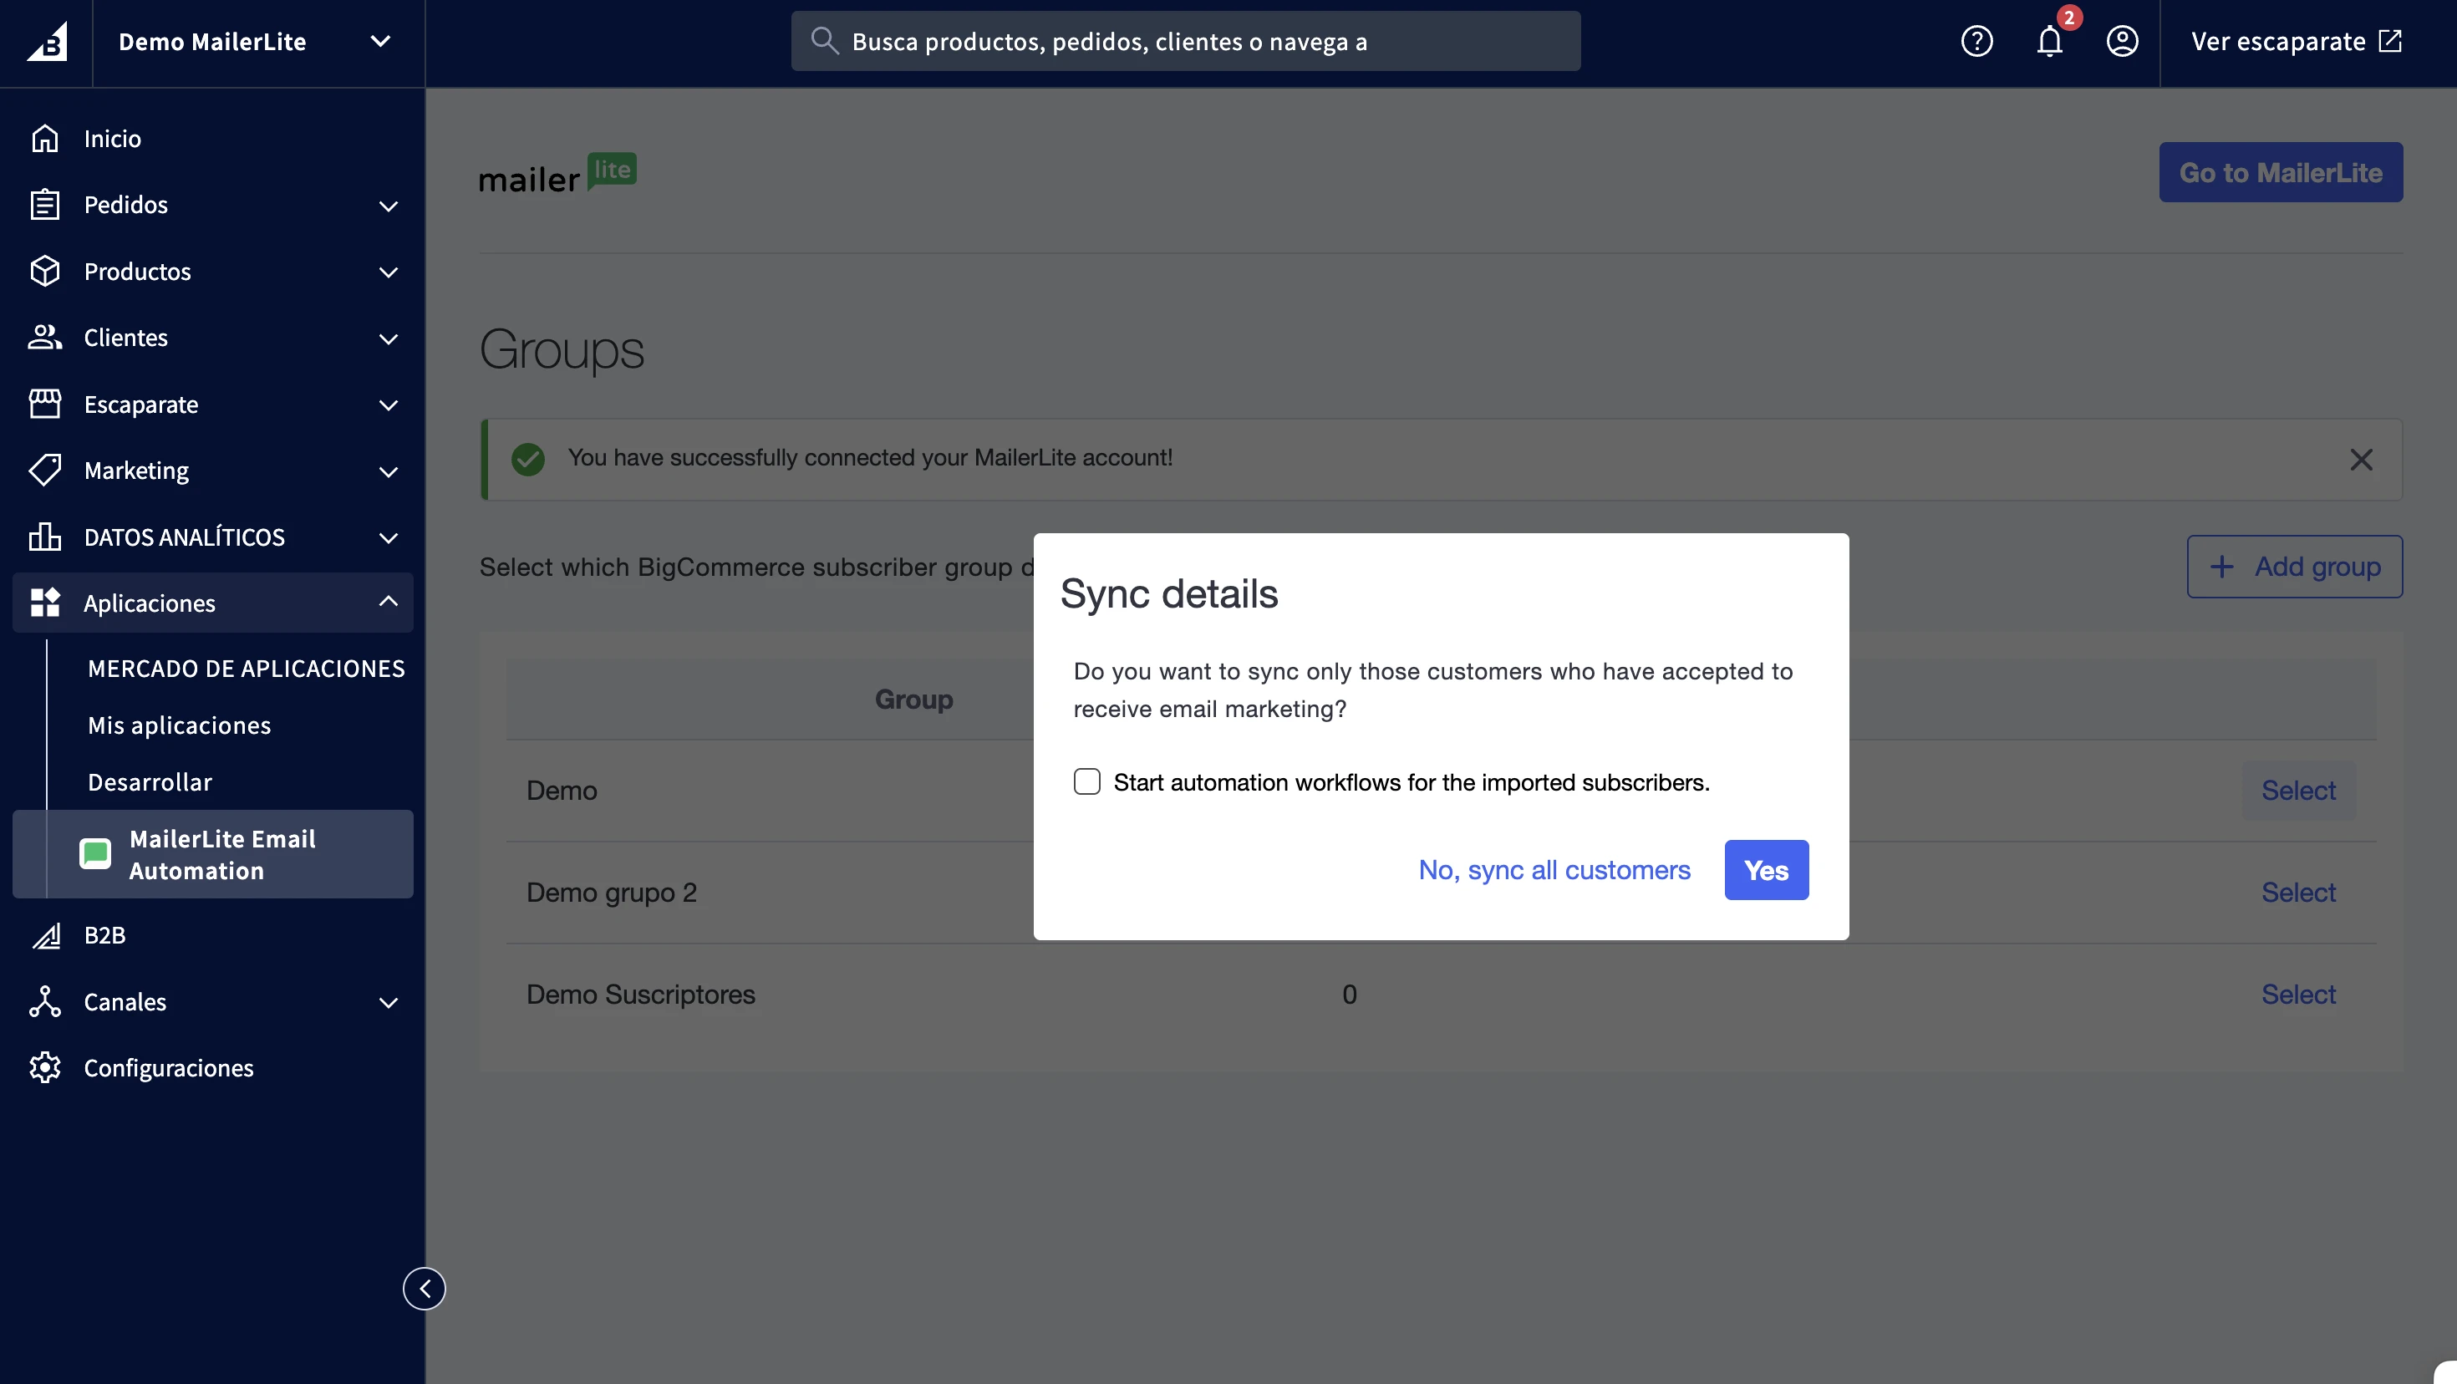2457x1384 pixels.
Task: Open Mercado de Aplicaciones menu item
Action: tap(246, 669)
